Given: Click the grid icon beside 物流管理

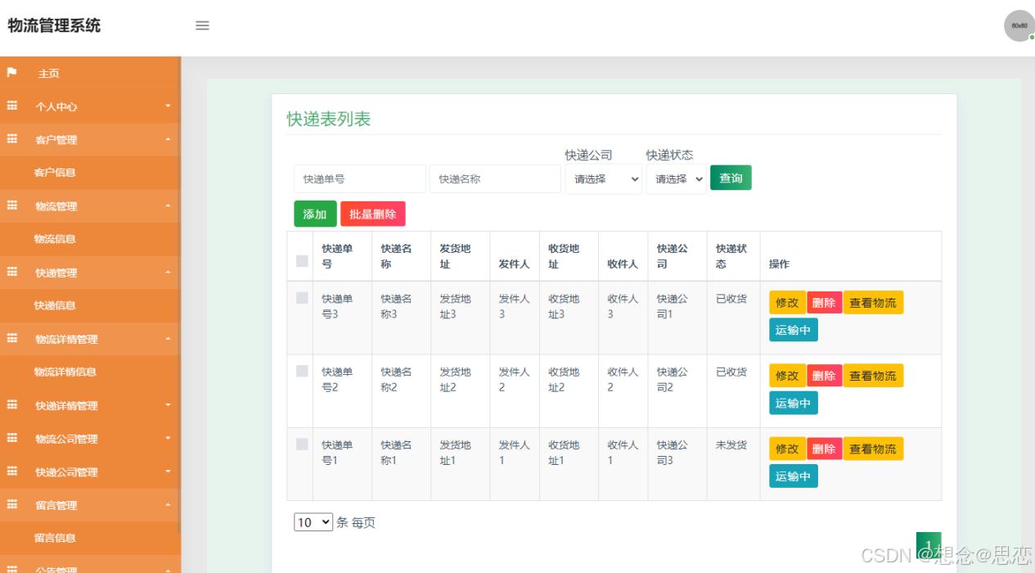Looking at the screenshot, I should click(12, 205).
